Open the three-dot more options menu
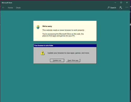The image size is (131, 102). pos(127,7)
